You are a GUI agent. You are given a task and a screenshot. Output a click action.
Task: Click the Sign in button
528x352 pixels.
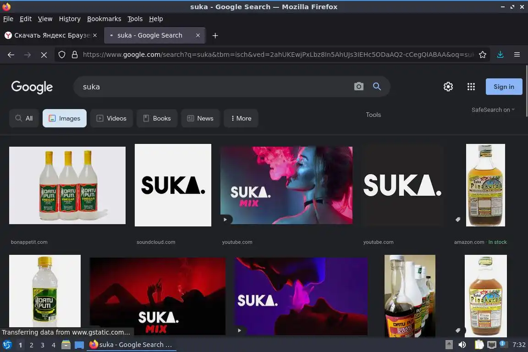coord(504,87)
